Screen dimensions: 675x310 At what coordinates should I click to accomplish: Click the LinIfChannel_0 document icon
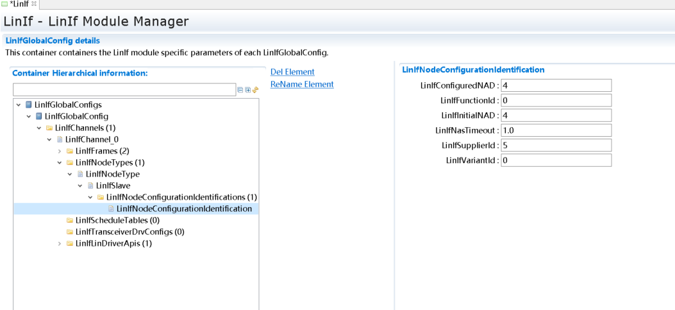(59, 139)
